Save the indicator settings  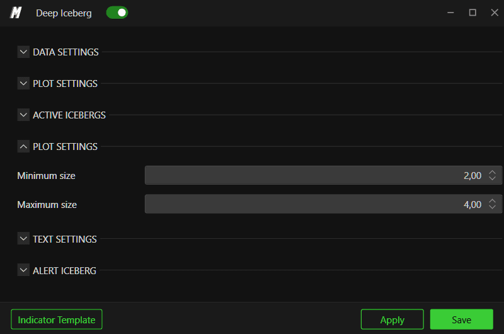[x=462, y=320]
